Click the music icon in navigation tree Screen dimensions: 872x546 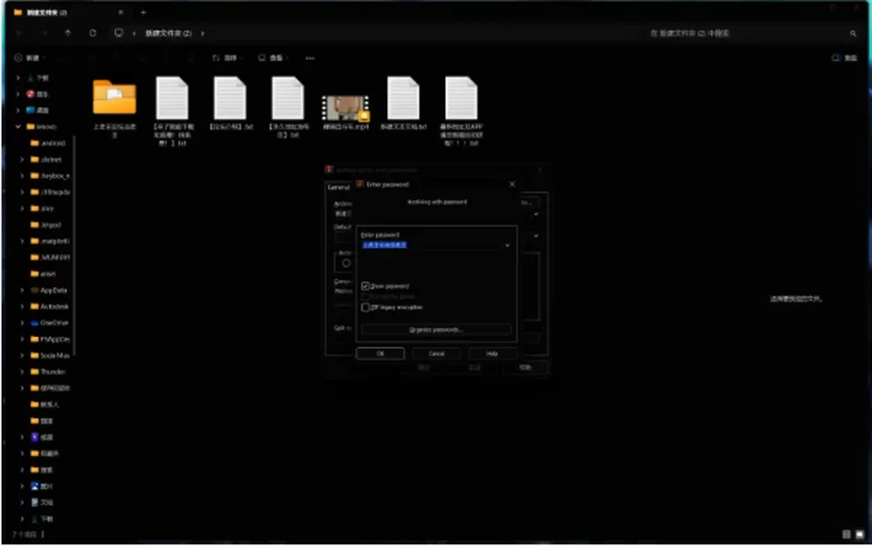[x=31, y=94]
